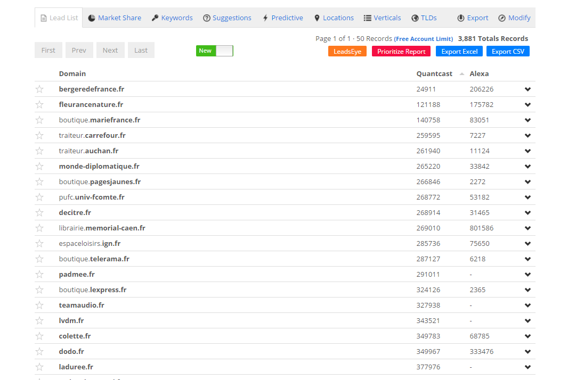Expand the colette.fr row chevron
The height and width of the screenshot is (380, 576).
click(528, 336)
